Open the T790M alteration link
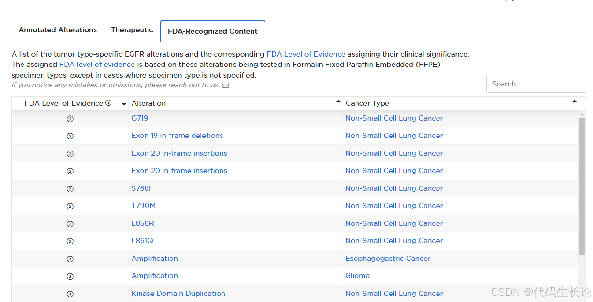Image resolution: width=593 pixels, height=302 pixels. click(143, 206)
